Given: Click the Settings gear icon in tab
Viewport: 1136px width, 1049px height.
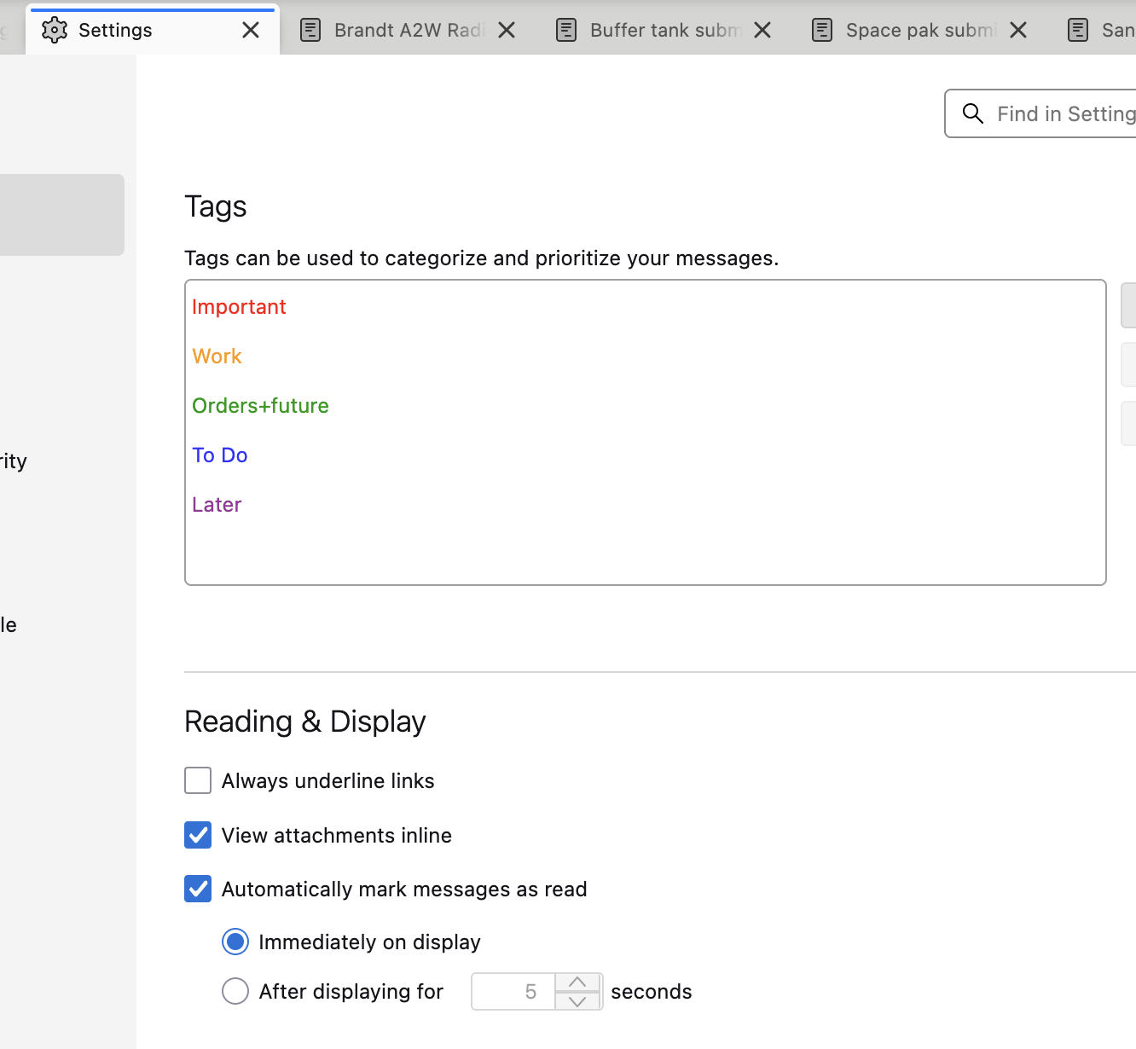Looking at the screenshot, I should (55, 30).
